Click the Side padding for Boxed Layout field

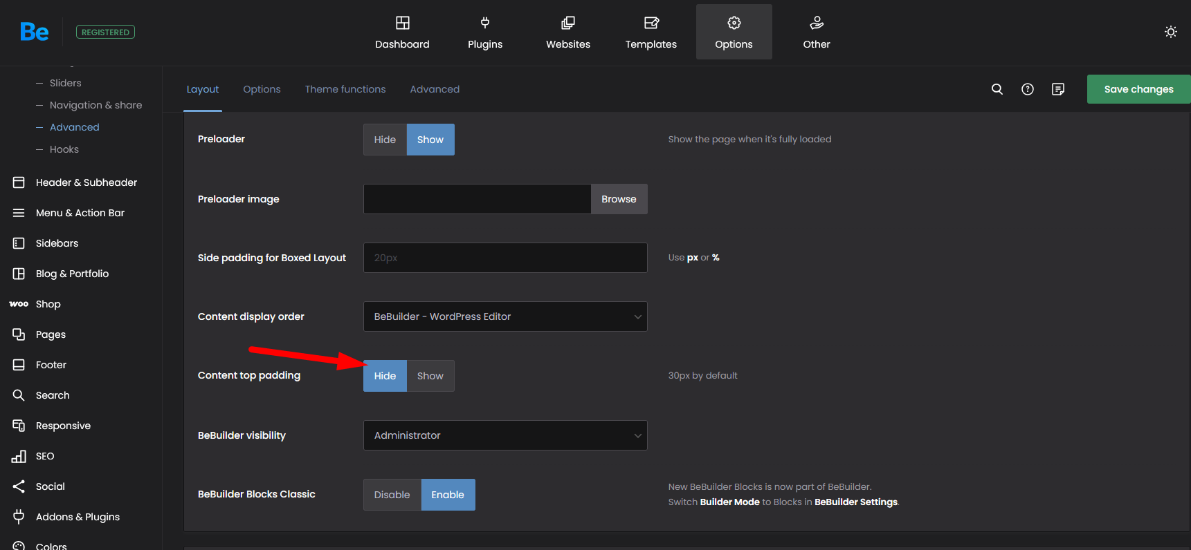[505, 258]
